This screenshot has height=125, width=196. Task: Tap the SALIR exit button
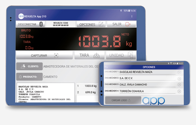tap(122, 24)
